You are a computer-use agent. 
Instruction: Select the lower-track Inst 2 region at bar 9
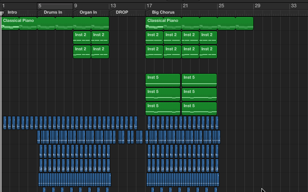(82, 52)
